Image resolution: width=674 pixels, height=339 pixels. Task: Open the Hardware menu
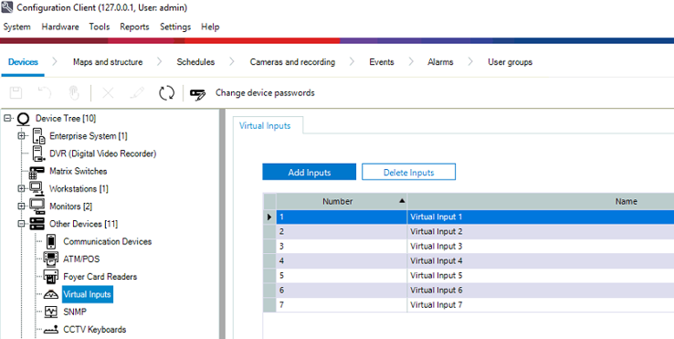(60, 26)
